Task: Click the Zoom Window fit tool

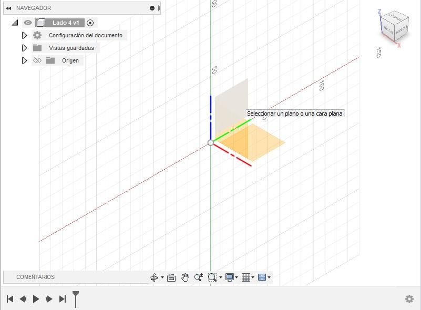Action: tap(212, 277)
